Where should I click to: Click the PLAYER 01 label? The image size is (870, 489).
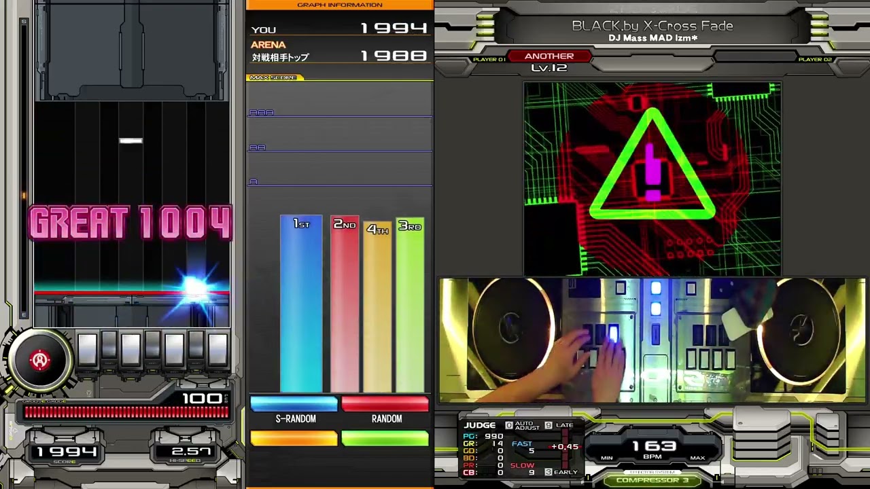(489, 60)
